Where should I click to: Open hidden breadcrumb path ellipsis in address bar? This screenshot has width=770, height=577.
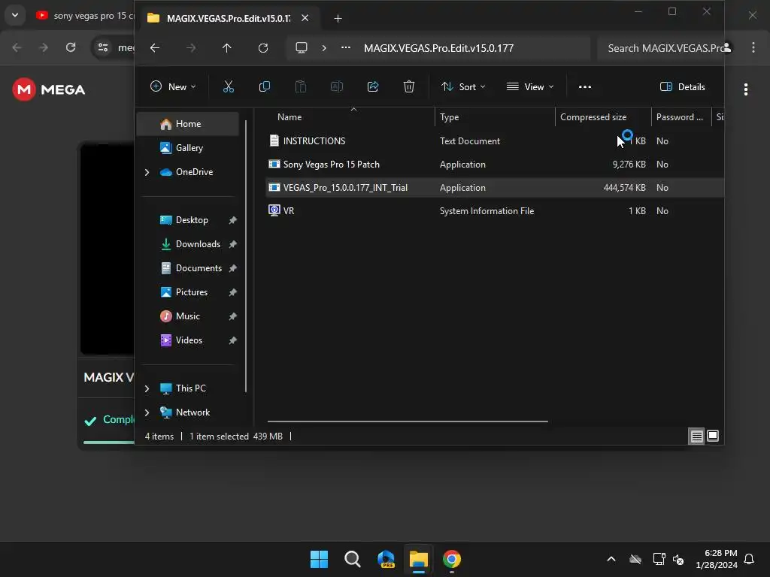346,47
